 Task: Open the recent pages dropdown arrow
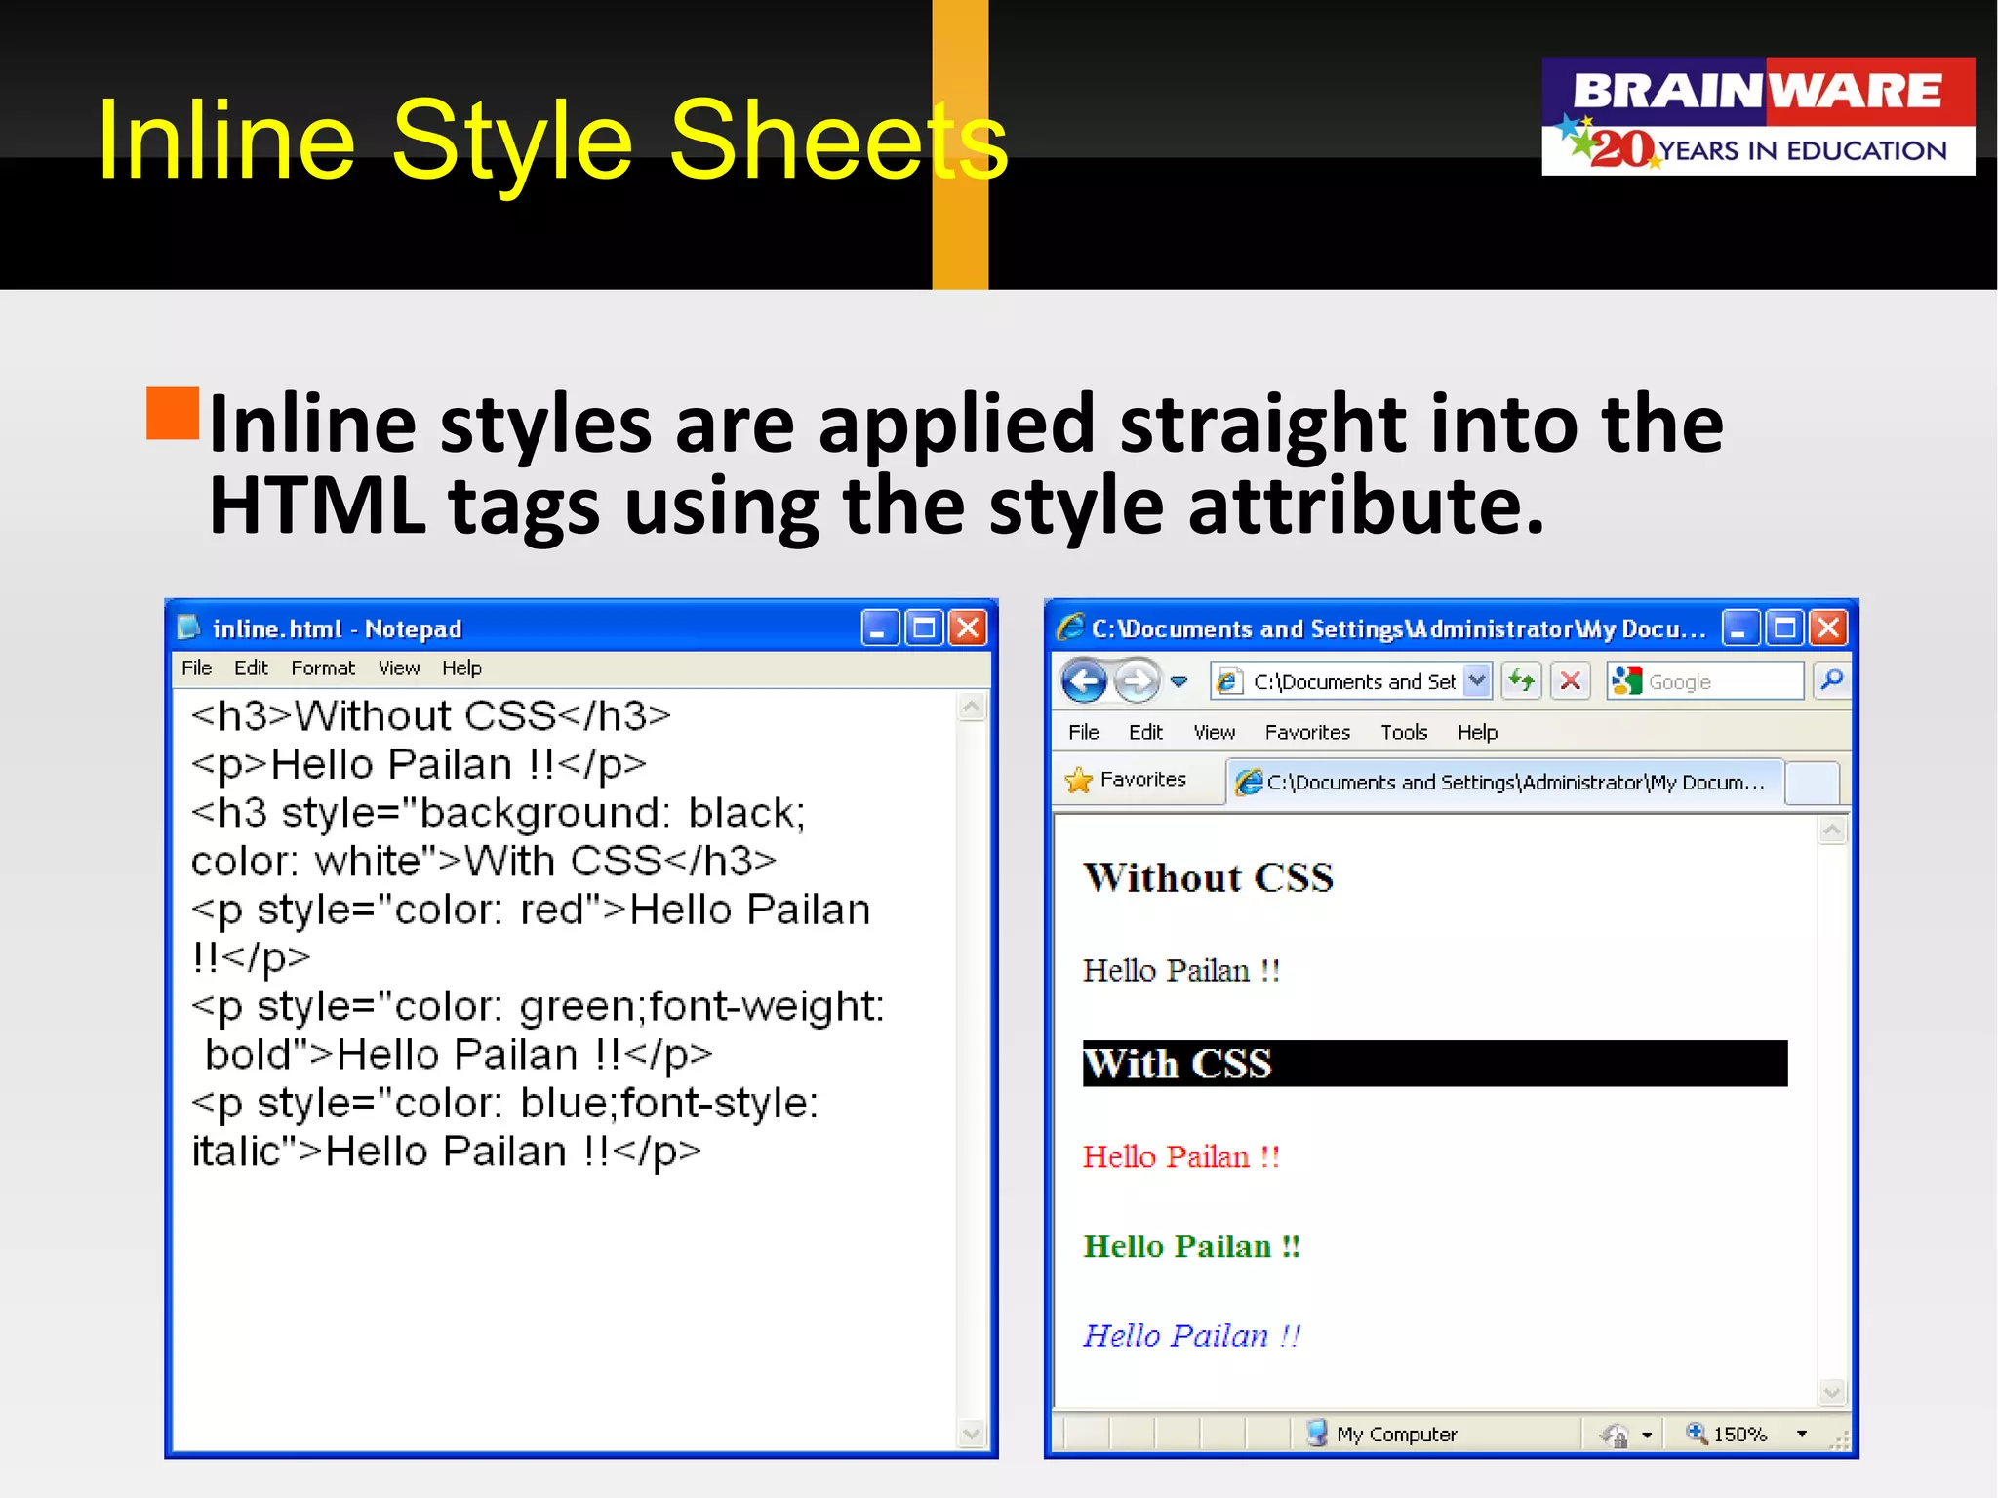pos(1179,681)
